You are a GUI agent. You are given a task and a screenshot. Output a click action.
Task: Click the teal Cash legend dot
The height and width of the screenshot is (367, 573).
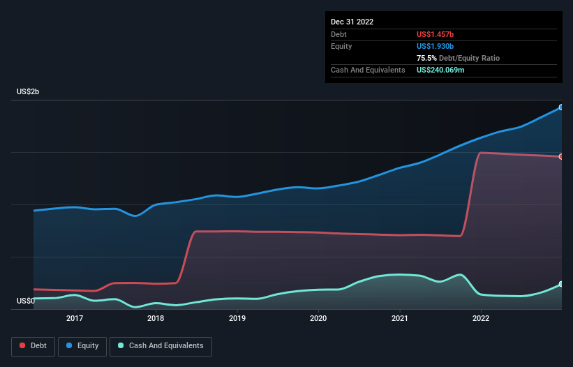click(121, 345)
